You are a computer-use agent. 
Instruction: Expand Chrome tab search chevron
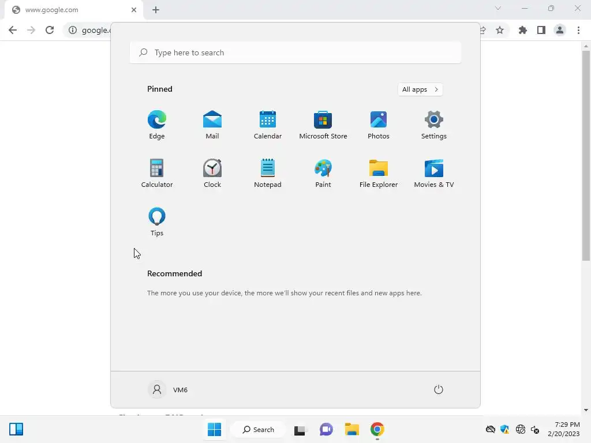[x=498, y=8]
